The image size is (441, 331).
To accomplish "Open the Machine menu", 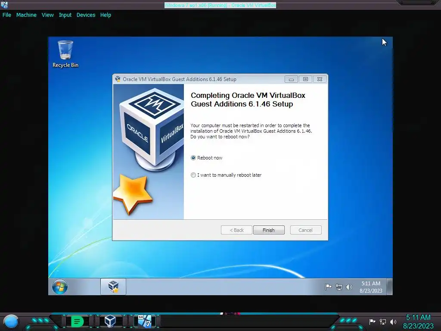I will click(26, 15).
